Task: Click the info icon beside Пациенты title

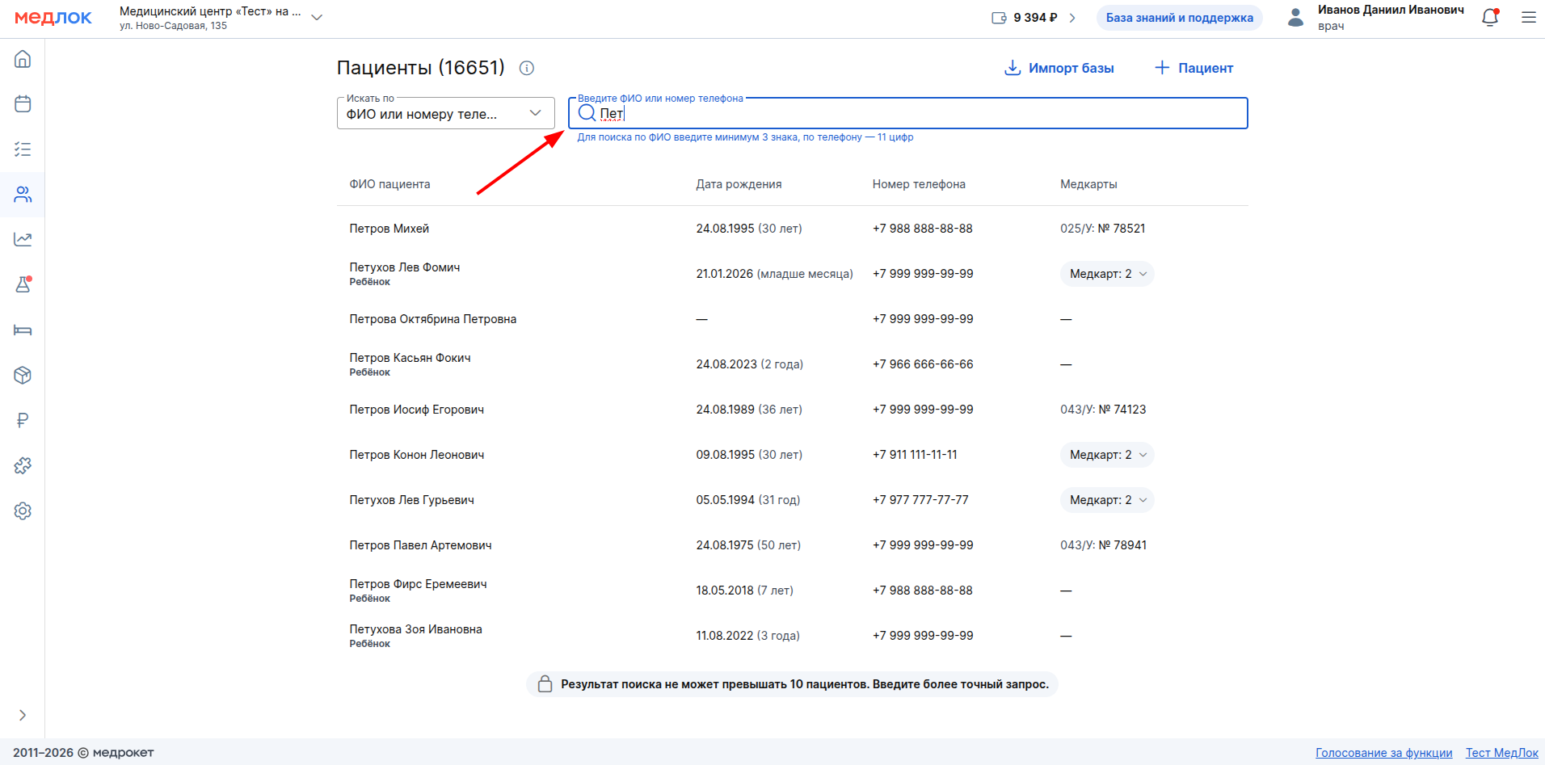Action: coord(527,68)
